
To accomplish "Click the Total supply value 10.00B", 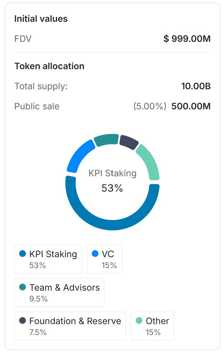I will 196,86.
